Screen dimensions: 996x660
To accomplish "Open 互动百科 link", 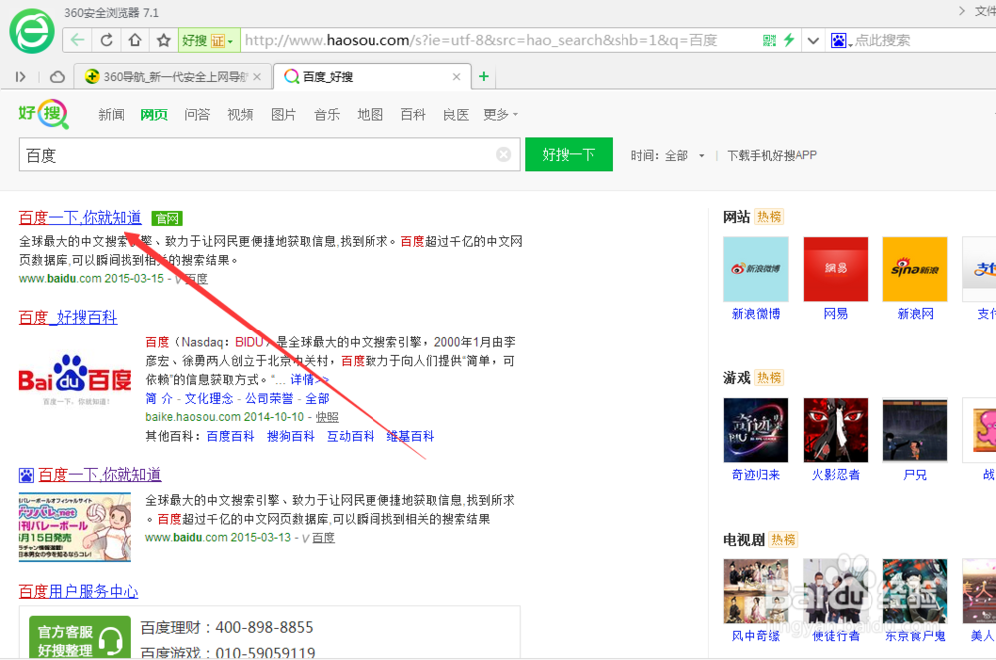I will click(350, 437).
